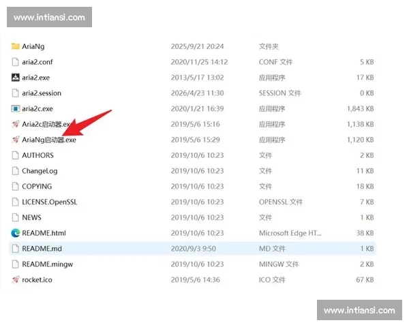Screen dimensions: 409x327
Task: Select the AriaNg folder name
Action: pos(33,47)
